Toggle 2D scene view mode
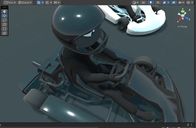This screenshot has width=196, height=128. tap(143, 3)
